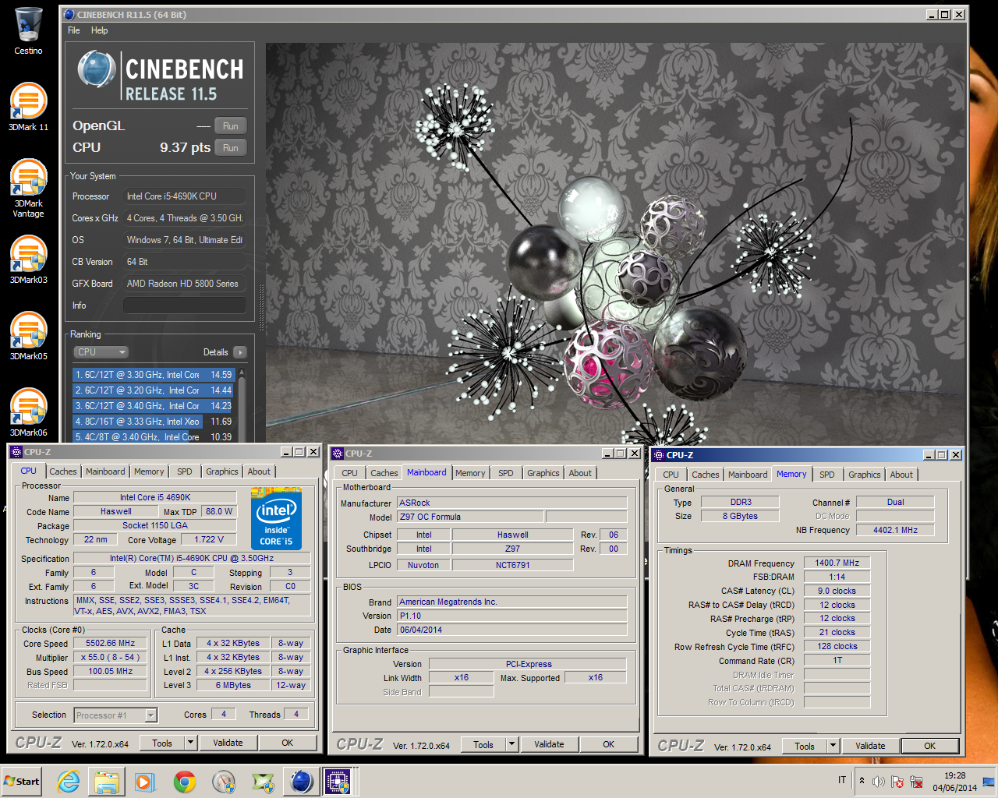
Task: Open the Ranking CPU dropdown
Action: (x=101, y=352)
